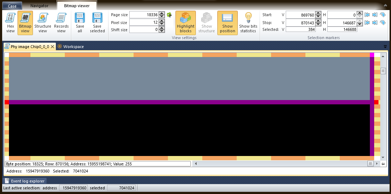Increment the Start V value
This screenshot has height=194, width=391.
[x=318, y=14]
